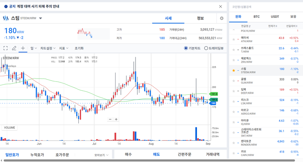Switch to the 호가주문 tab
Viewport: 303px width, 162px height.
point(62,155)
